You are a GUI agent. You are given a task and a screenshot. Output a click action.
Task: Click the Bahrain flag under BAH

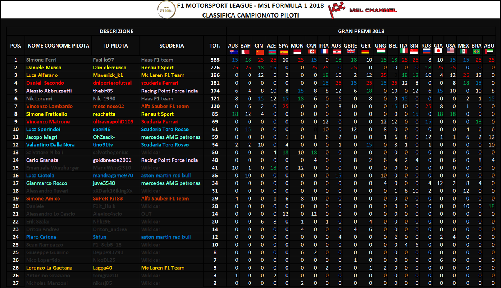(x=245, y=52)
